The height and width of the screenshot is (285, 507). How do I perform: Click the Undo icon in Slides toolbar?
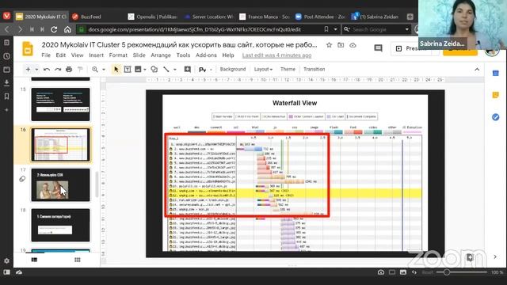click(47, 69)
